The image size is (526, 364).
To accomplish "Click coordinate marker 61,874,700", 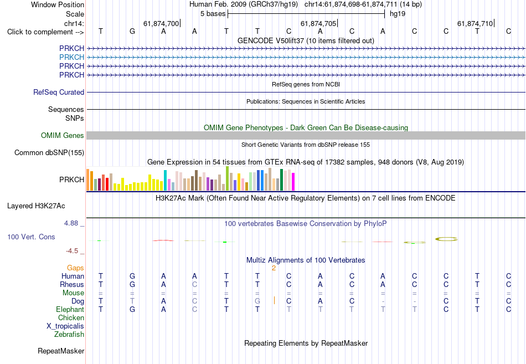I will tap(161, 23).
